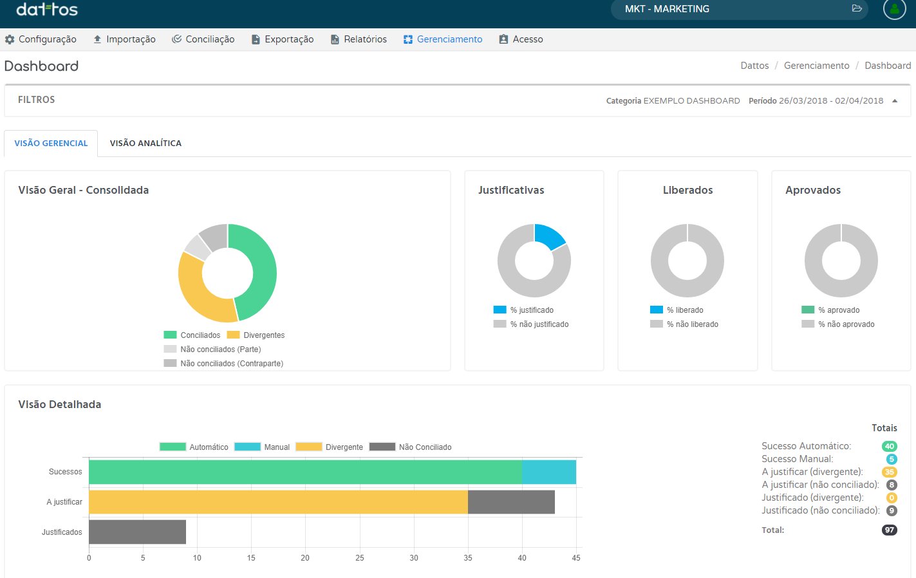The width and height of the screenshot is (916, 578).
Task: Click the gray Justificados bar
Action: tap(137, 532)
